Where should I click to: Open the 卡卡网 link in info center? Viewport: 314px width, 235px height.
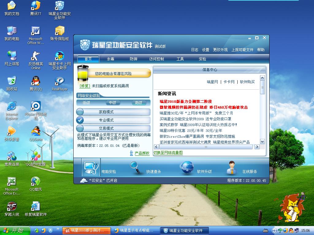pyautogui.click(x=229, y=82)
